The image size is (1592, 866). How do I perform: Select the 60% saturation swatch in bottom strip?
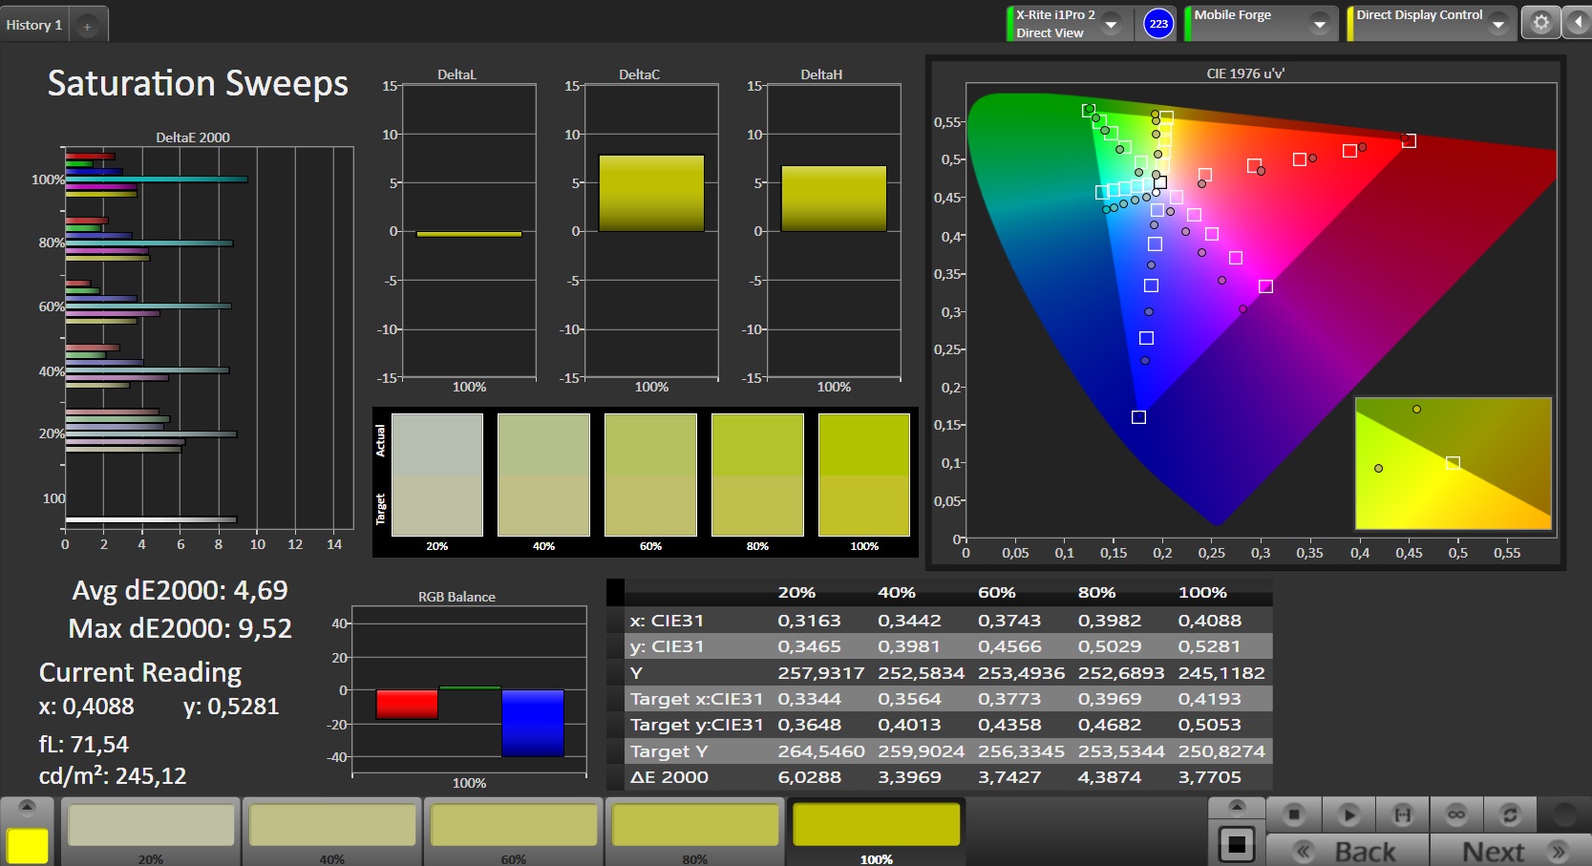[x=514, y=827]
